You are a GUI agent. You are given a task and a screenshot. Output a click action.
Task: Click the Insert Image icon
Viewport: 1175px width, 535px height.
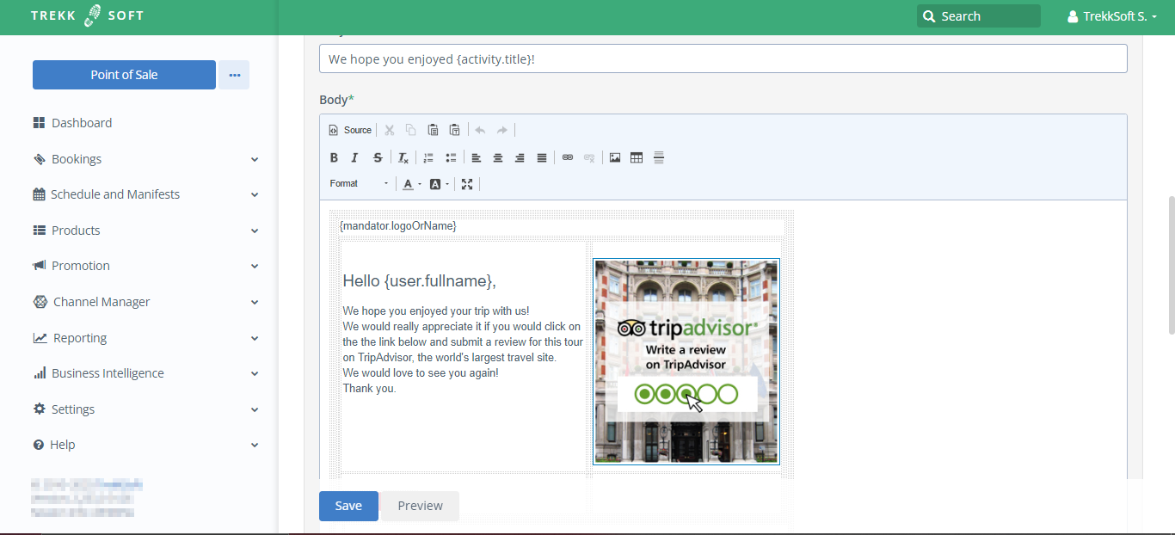click(x=615, y=157)
